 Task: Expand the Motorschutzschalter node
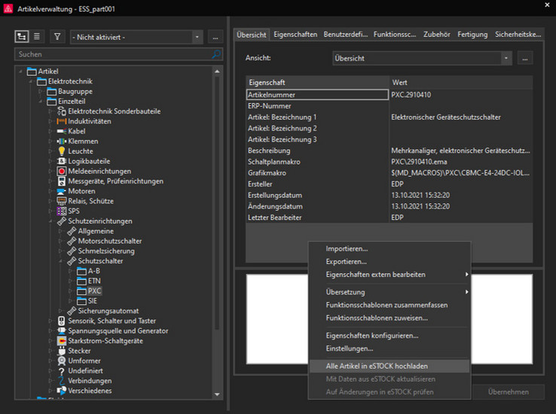click(60, 241)
